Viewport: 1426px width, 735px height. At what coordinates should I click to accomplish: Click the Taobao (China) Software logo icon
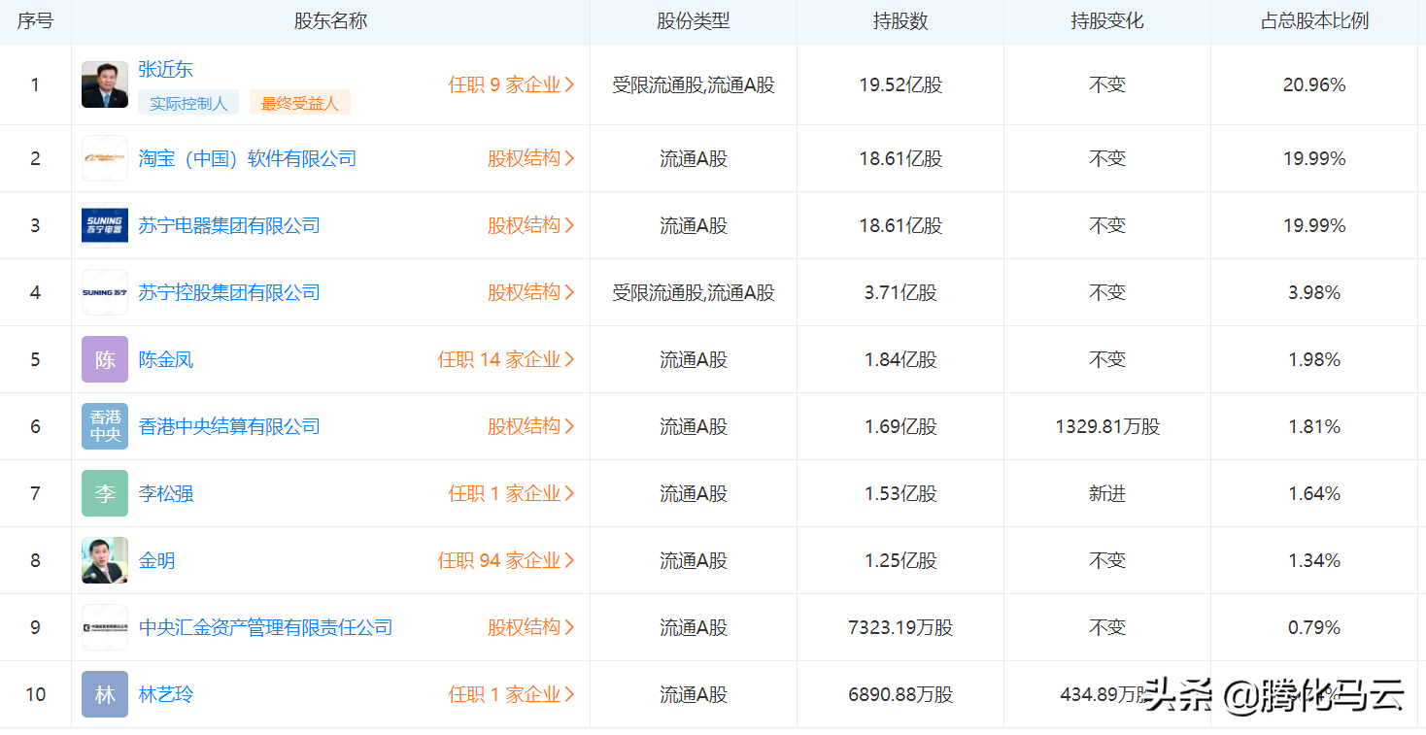pyautogui.click(x=105, y=158)
